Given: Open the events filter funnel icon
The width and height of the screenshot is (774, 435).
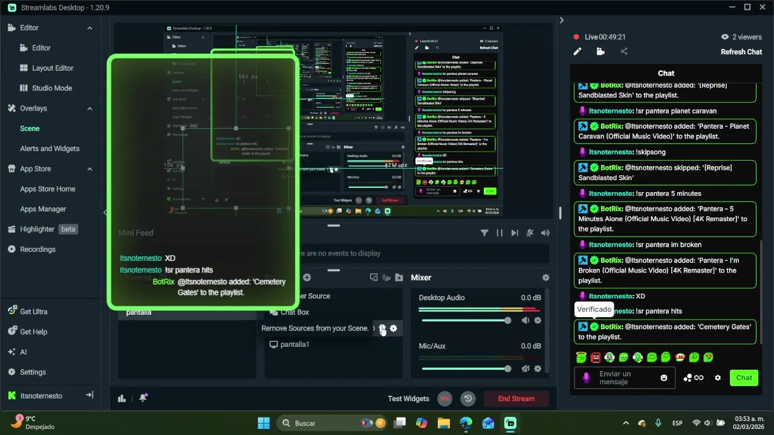Looking at the screenshot, I should click(x=484, y=233).
